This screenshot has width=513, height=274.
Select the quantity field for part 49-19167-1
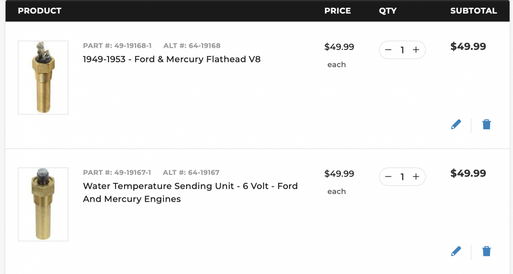tap(402, 176)
